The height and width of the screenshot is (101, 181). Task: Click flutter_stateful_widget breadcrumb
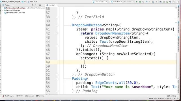point(10,2)
